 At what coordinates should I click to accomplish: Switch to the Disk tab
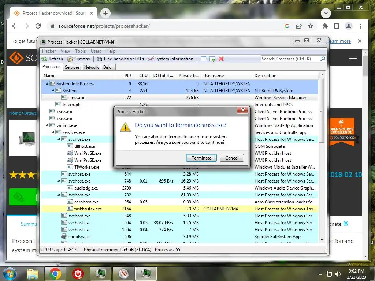[x=107, y=67]
